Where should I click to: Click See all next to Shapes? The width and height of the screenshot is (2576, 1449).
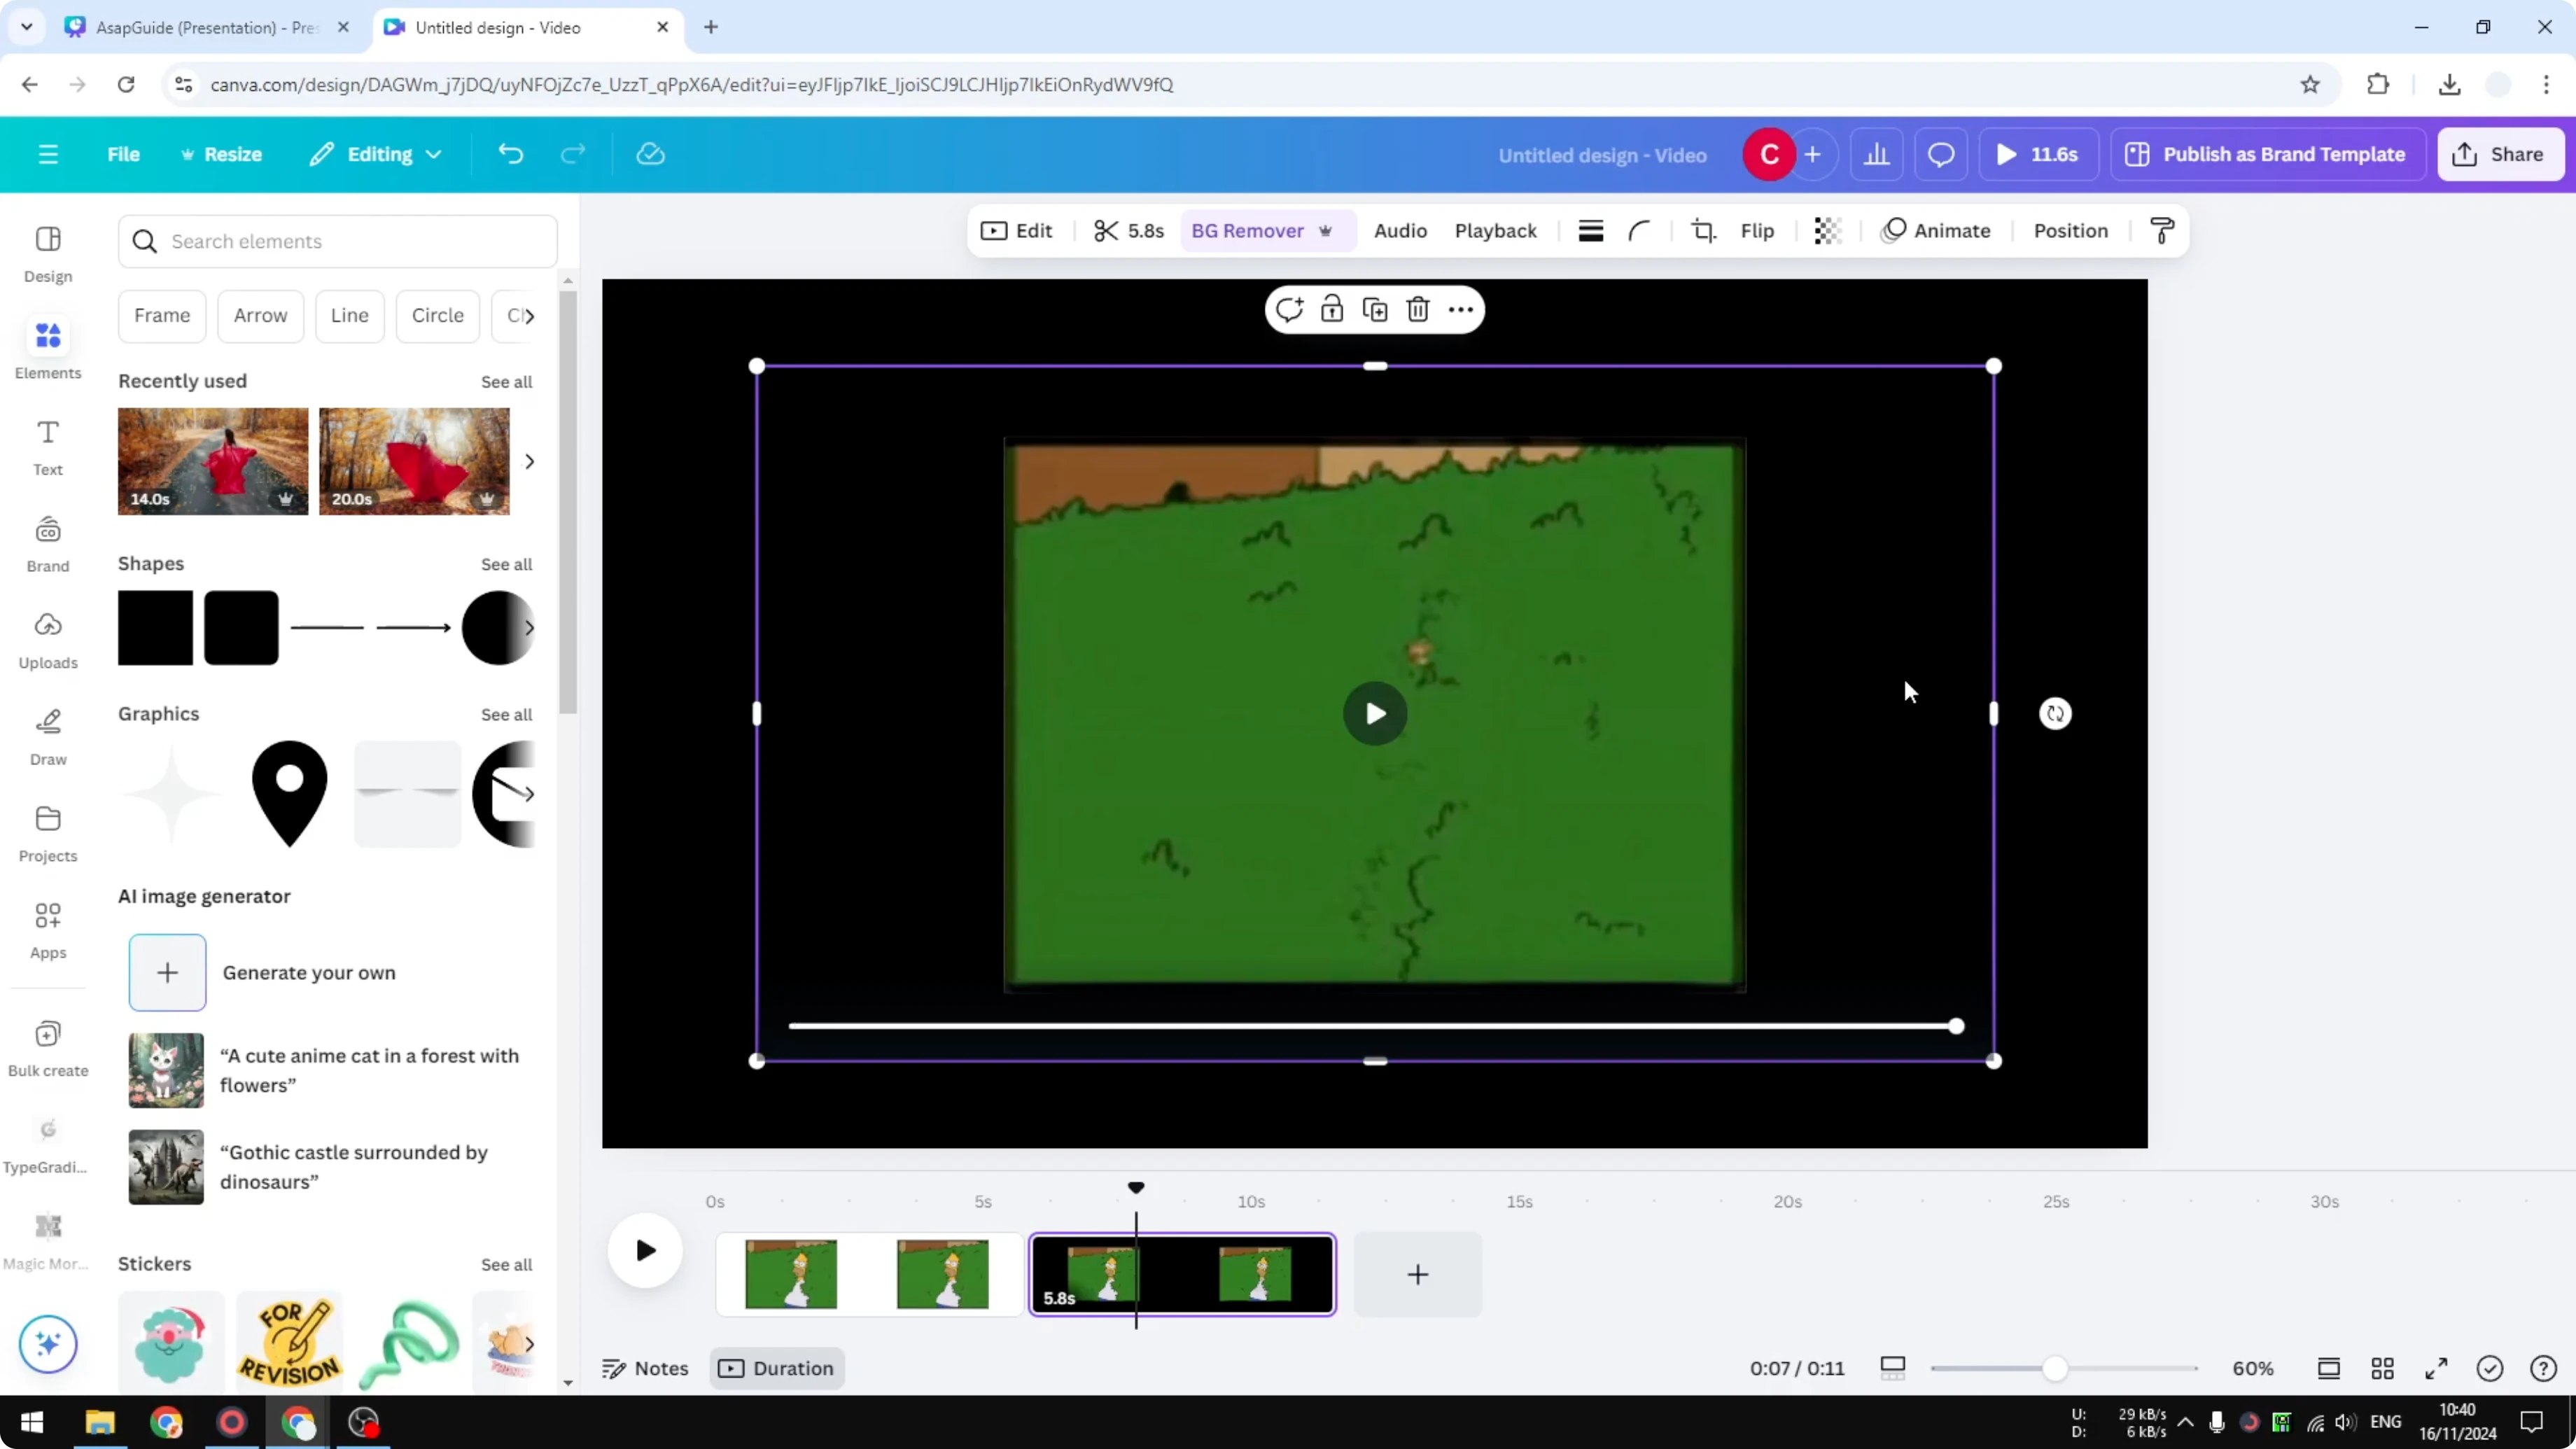click(x=506, y=564)
